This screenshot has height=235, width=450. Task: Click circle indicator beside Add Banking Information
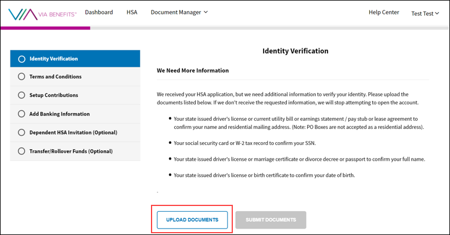click(x=21, y=114)
